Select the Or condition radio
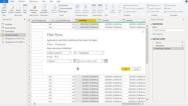 [55, 57]
